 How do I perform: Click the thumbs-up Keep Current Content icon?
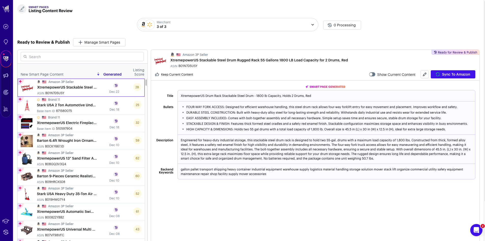click(157, 75)
